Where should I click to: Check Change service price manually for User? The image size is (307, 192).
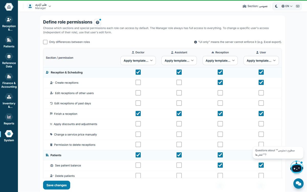[261, 134]
